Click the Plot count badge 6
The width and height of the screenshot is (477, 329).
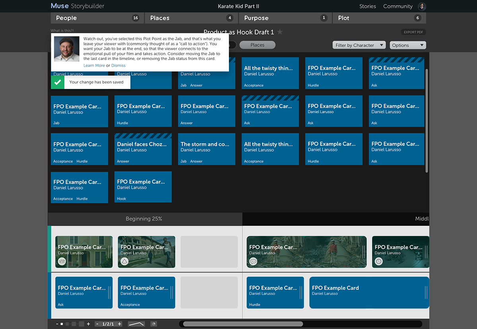417,18
